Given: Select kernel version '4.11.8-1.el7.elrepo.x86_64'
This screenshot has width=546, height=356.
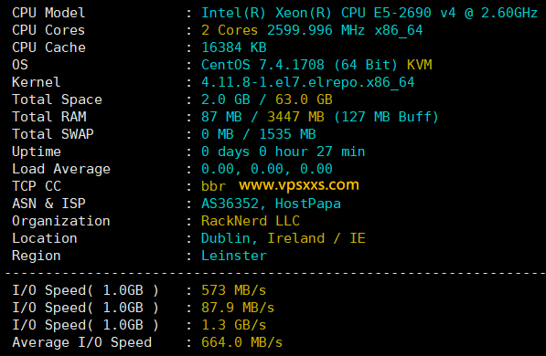Looking at the screenshot, I should coord(308,82).
